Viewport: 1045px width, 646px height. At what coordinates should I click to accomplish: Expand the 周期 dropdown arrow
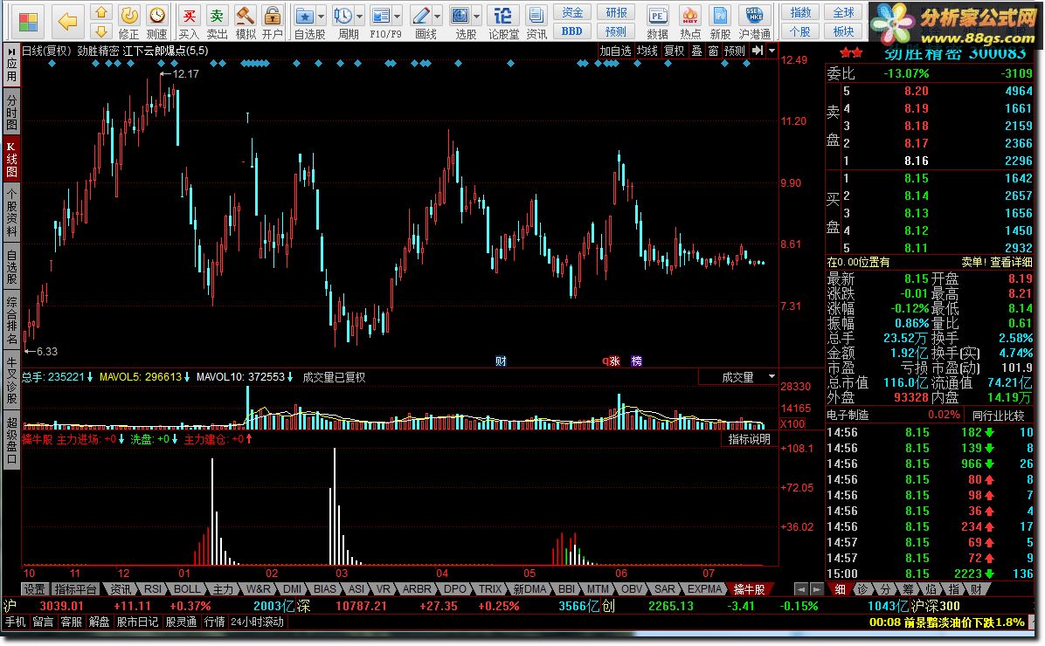(x=360, y=16)
